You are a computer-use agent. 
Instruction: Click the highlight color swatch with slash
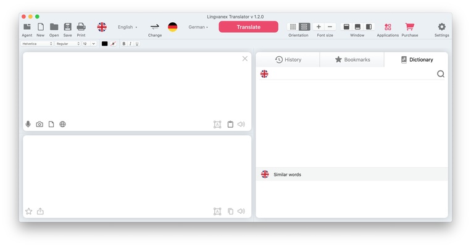coord(113,44)
